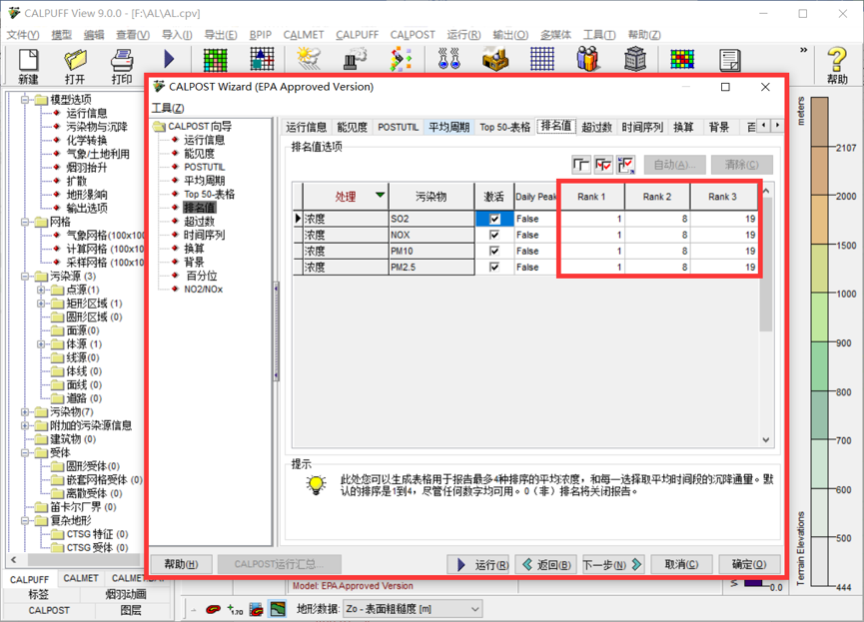The width and height of the screenshot is (864, 622).
Task: Click the 确定(O) confirm button
Action: [749, 564]
